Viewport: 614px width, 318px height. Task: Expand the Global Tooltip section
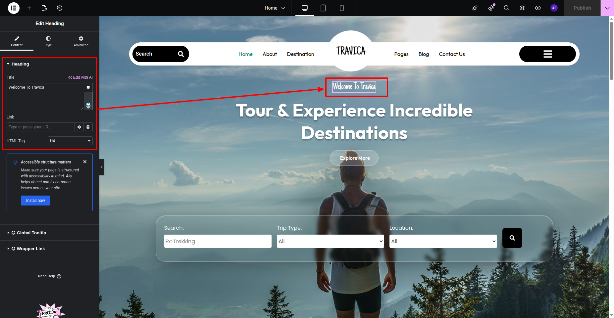click(31, 233)
